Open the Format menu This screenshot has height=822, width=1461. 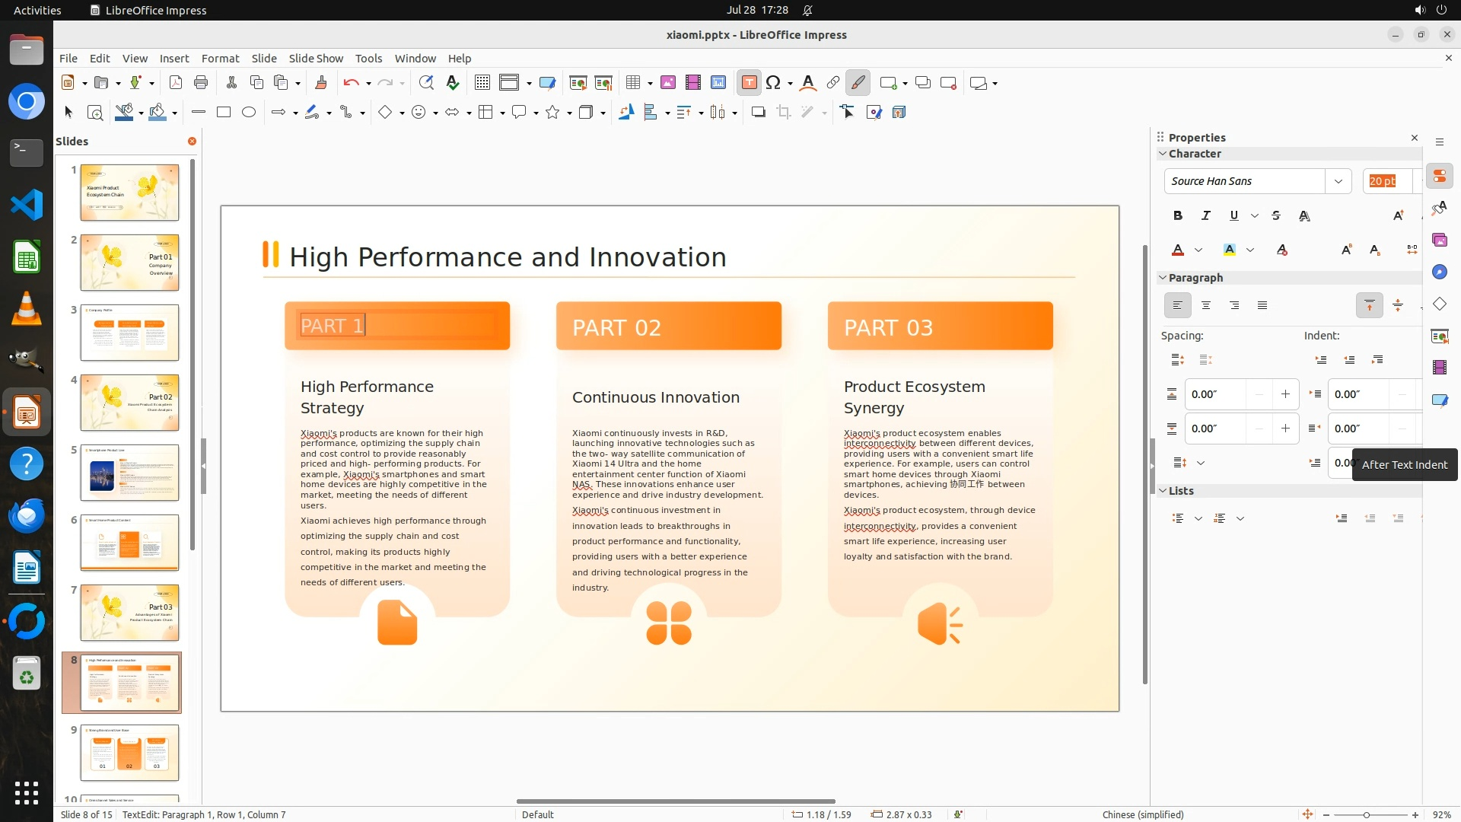pos(220,59)
